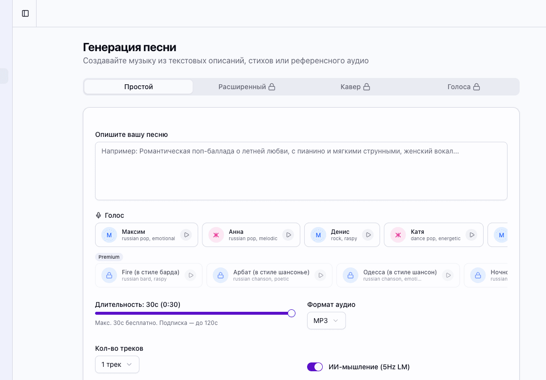Screen dimensions: 546x380
Task: Play the Максим voice preview
Action: (x=186, y=235)
